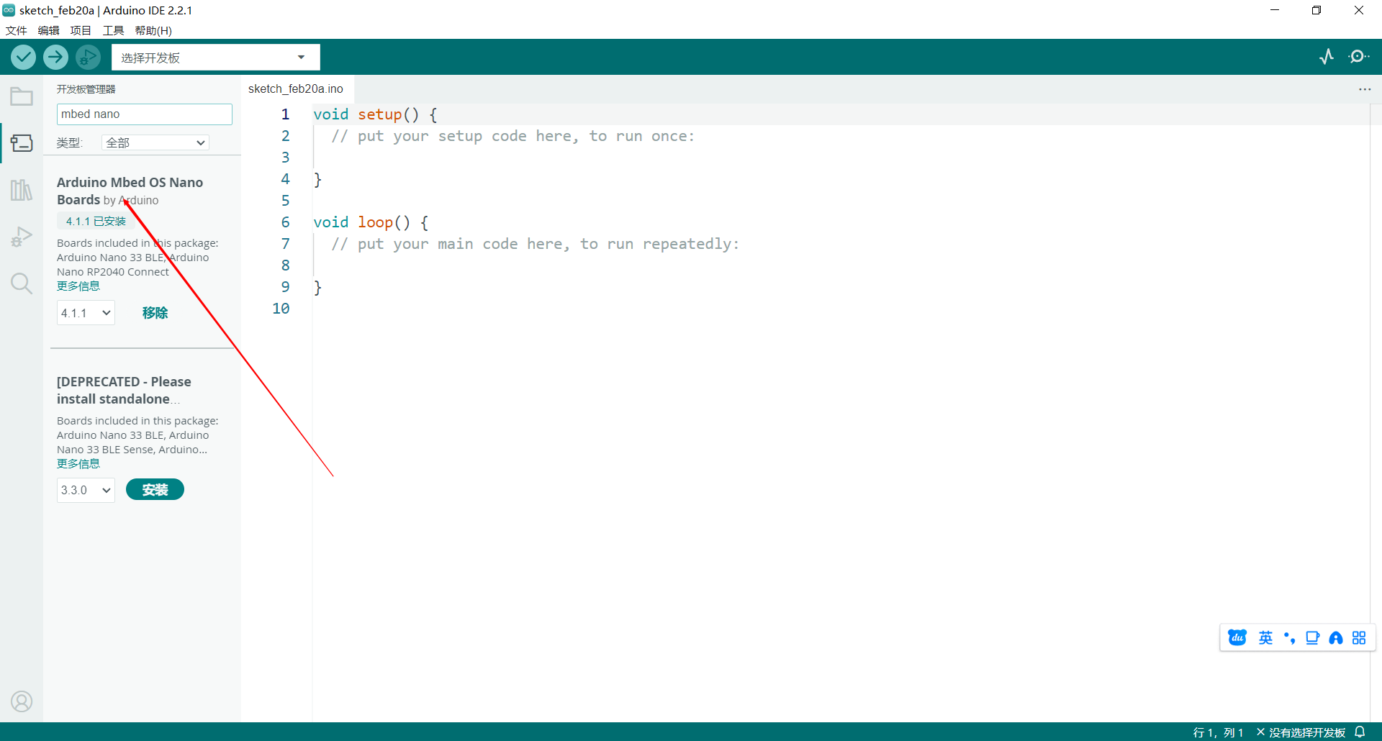1382x741 pixels.
Task: Click 移除 to remove Mbed OS Nano Boards
Action: [155, 313]
